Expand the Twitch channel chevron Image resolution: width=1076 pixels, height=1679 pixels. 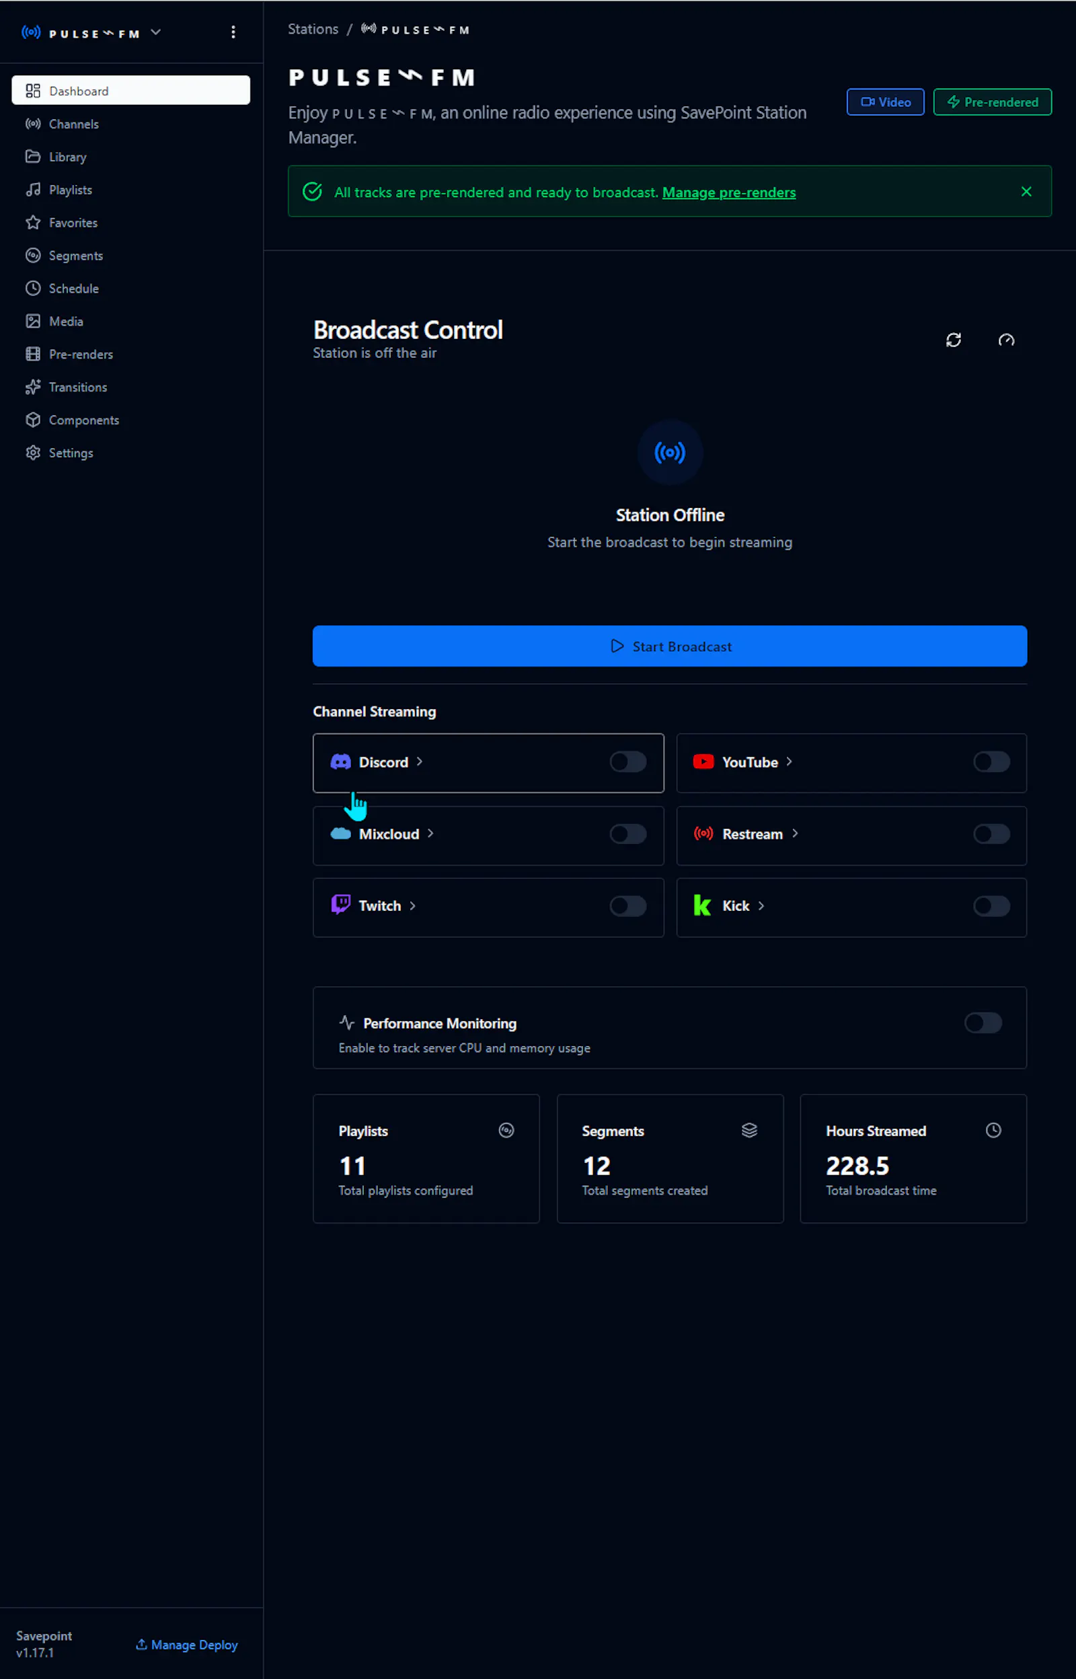[x=412, y=905]
